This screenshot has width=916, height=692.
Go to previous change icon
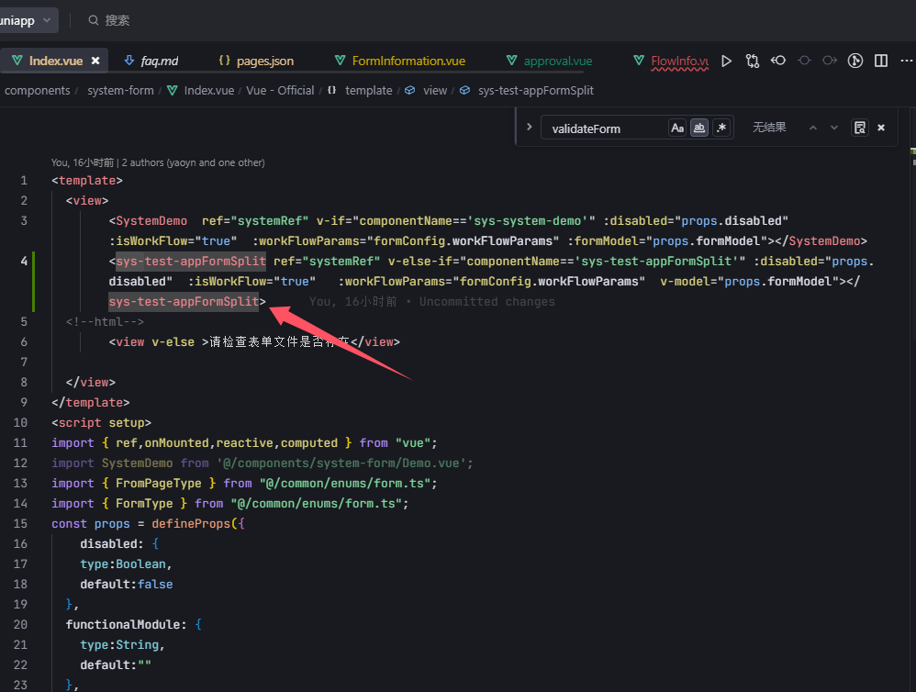778,61
